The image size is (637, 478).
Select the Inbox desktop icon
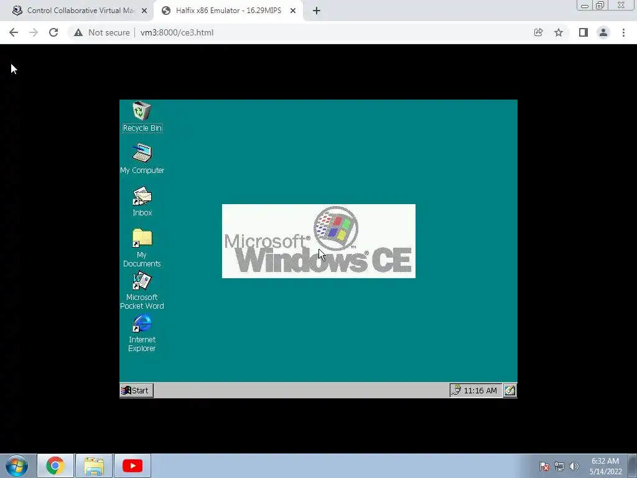(x=142, y=201)
